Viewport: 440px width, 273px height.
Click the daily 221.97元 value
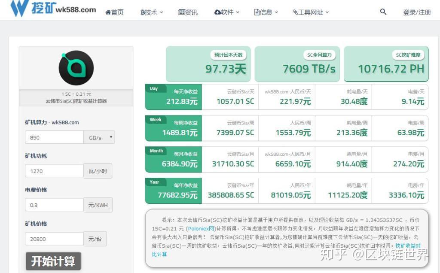295,101
